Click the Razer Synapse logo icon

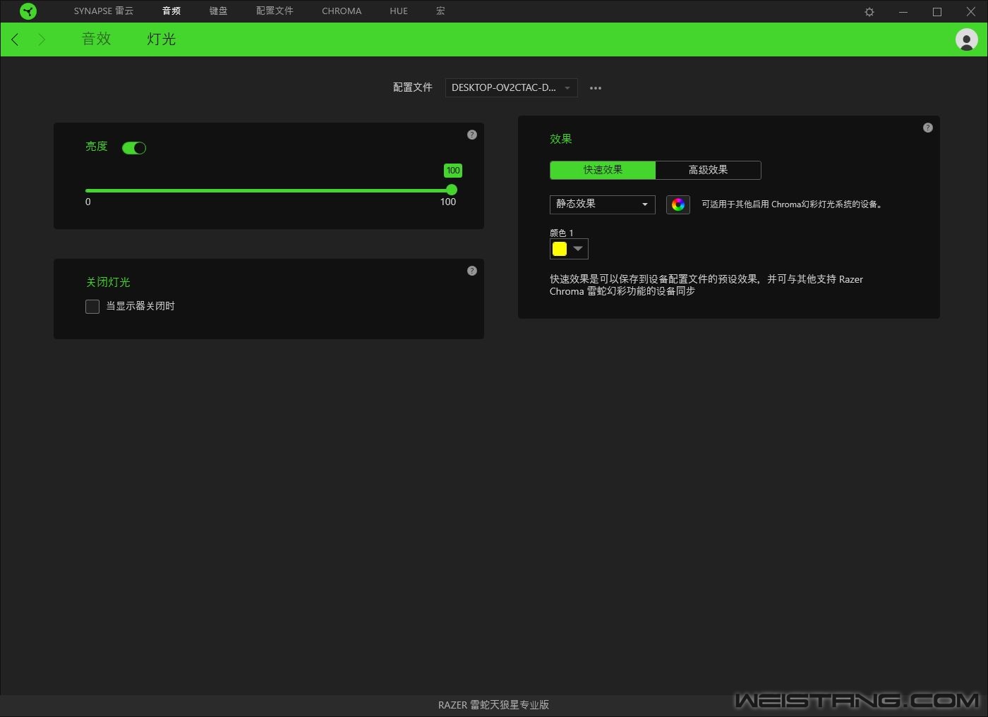tap(28, 11)
